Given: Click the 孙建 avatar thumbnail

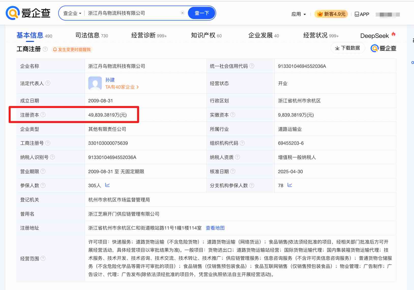Looking at the screenshot, I should [x=95, y=83].
